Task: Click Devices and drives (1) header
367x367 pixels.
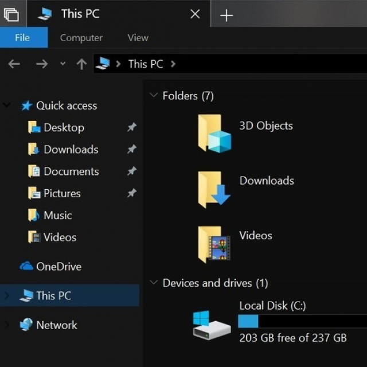Action: (215, 283)
